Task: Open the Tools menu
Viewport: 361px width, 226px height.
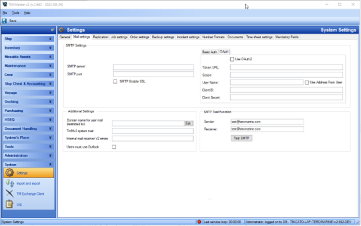Action: (16, 13)
